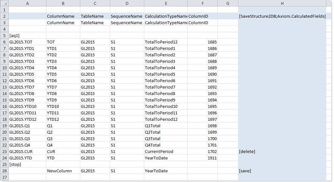Click SequenceName header in row 2
The width and height of the screenshot is (334, 182).
127,16
